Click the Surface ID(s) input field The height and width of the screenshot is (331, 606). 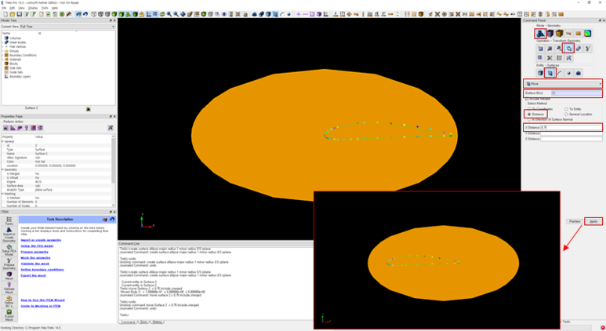click(x=576, y=93)
